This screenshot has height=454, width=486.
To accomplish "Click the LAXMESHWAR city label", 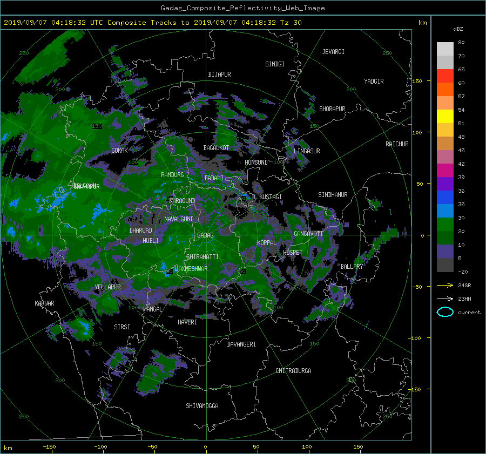I will pyautogui.click(x=191, y=269).
